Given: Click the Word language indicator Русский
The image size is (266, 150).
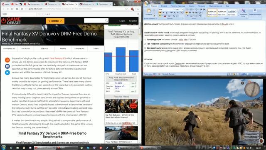Looking at the screenshot, I should click(168, 74).
